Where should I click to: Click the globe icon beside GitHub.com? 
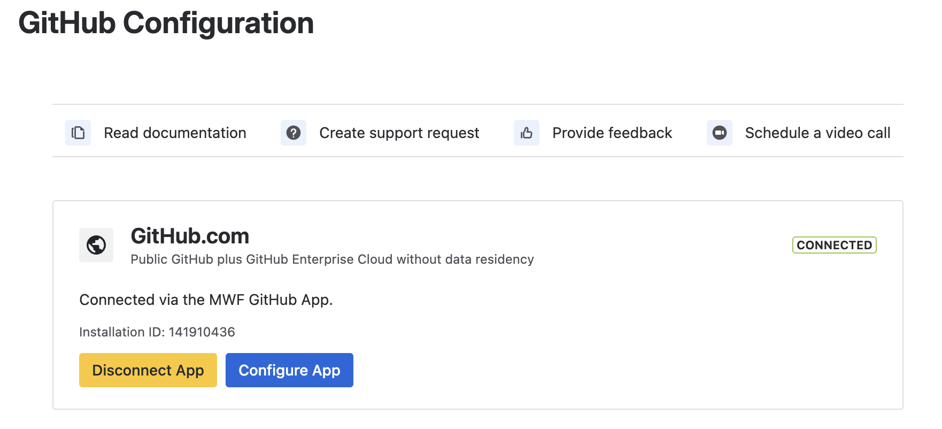click(96, 245)
